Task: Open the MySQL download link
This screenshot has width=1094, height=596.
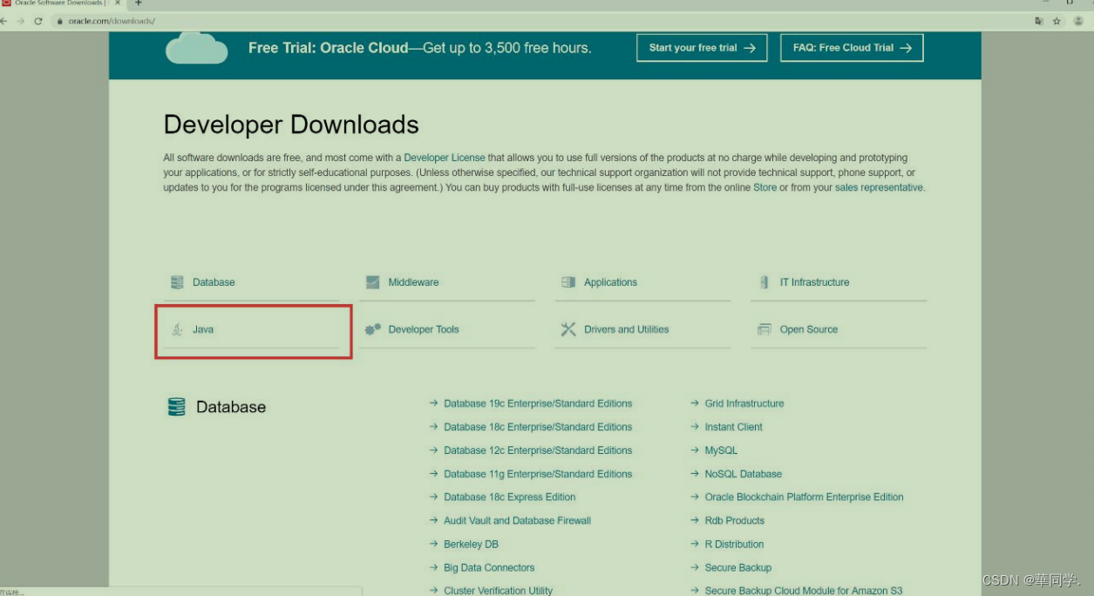Action: (721, 450)
